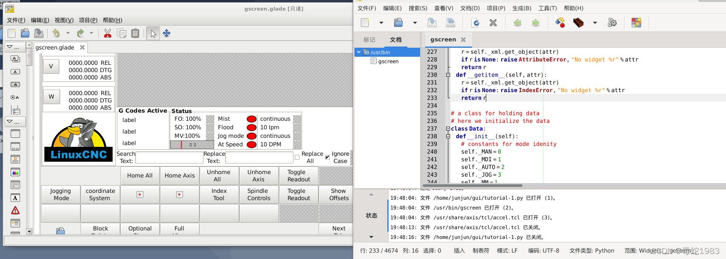The height and width of the screenshot is (259, 726).
Task: Click the Jogging Mode button
Action: coord(61,195)
